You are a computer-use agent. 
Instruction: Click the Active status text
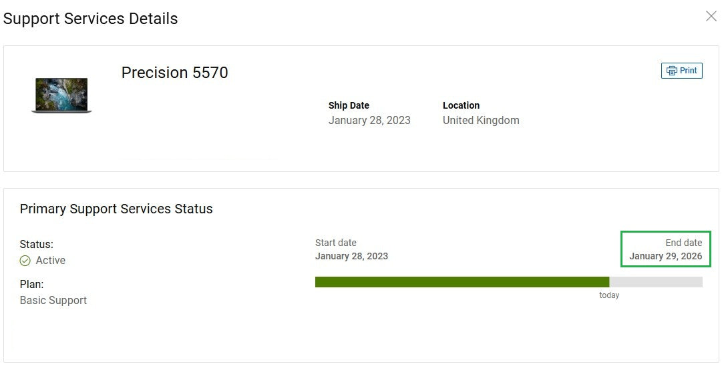pyautogui.click(x=51, y=261)
